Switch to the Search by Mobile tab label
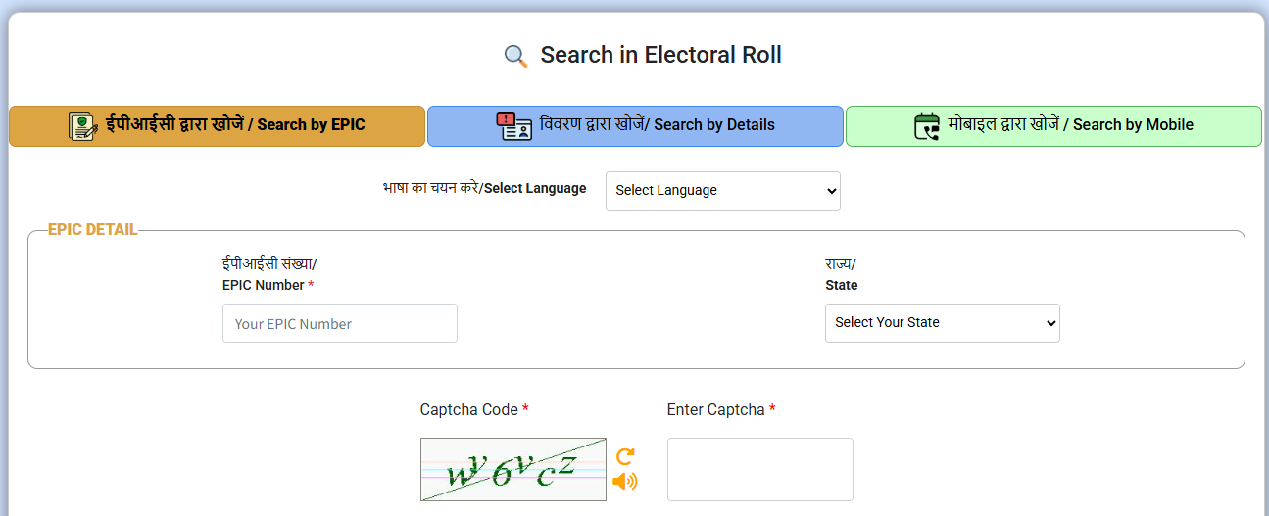This screenshot has height=516, width=1269. point(1070,124)
